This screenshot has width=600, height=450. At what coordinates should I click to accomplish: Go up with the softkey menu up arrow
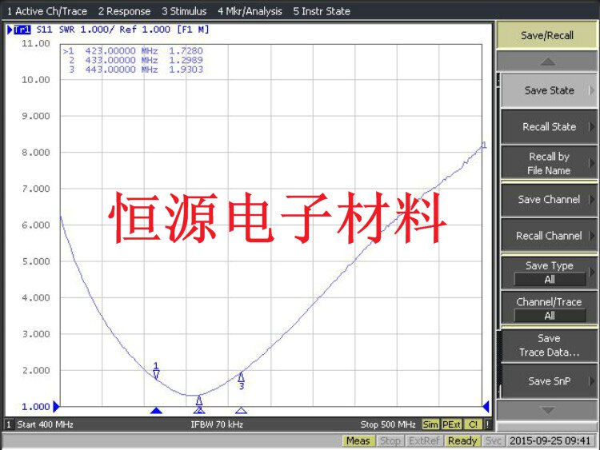[x=547, y=62]
